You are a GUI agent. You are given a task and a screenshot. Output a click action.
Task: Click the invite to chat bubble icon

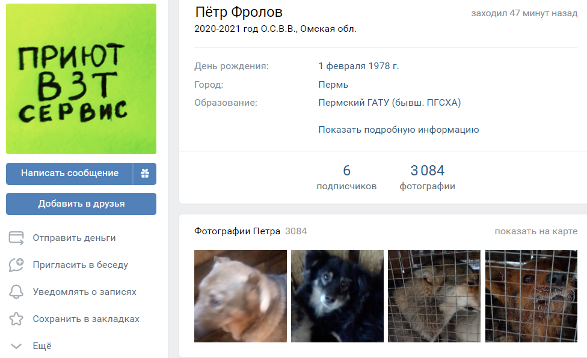[16, 265]
